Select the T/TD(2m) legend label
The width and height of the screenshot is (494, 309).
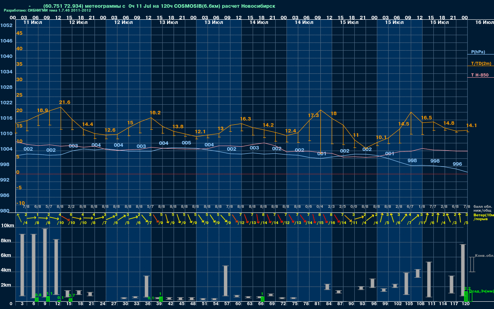[481, 63]
